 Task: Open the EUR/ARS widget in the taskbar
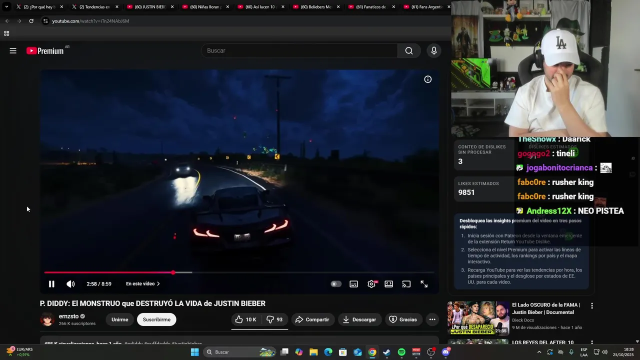point(20,352)
